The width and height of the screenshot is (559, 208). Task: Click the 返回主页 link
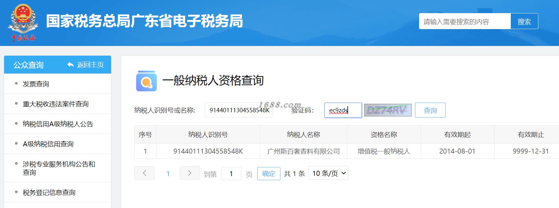point(90,65)
